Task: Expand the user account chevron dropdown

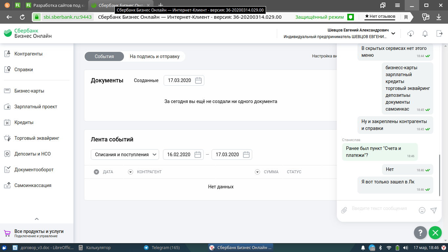Action: [x=393, y=33]
